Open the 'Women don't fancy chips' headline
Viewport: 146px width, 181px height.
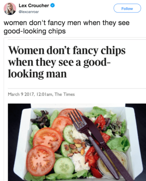pos(67,62)
